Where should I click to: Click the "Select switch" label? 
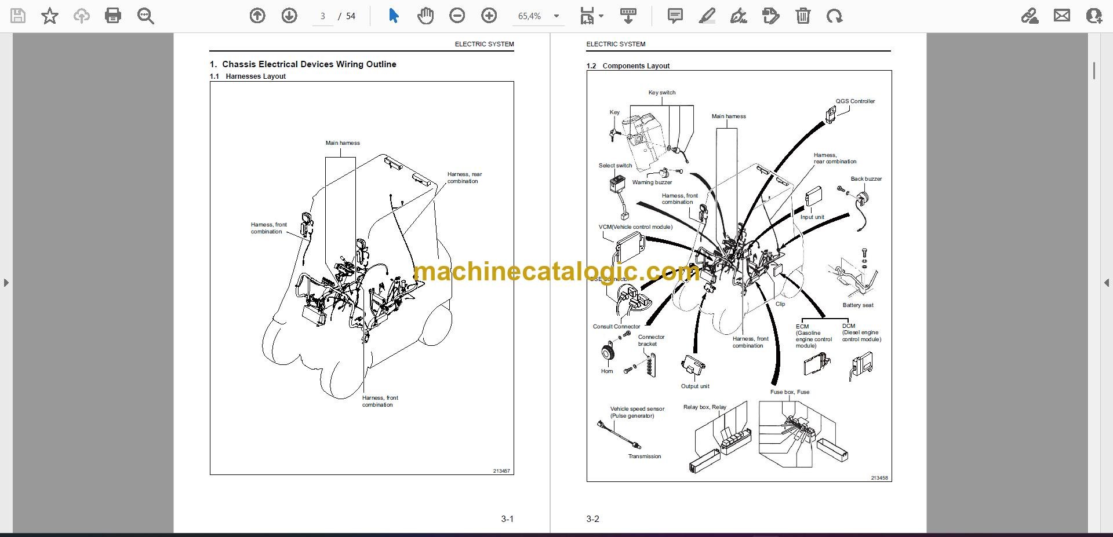pos(615,166)
